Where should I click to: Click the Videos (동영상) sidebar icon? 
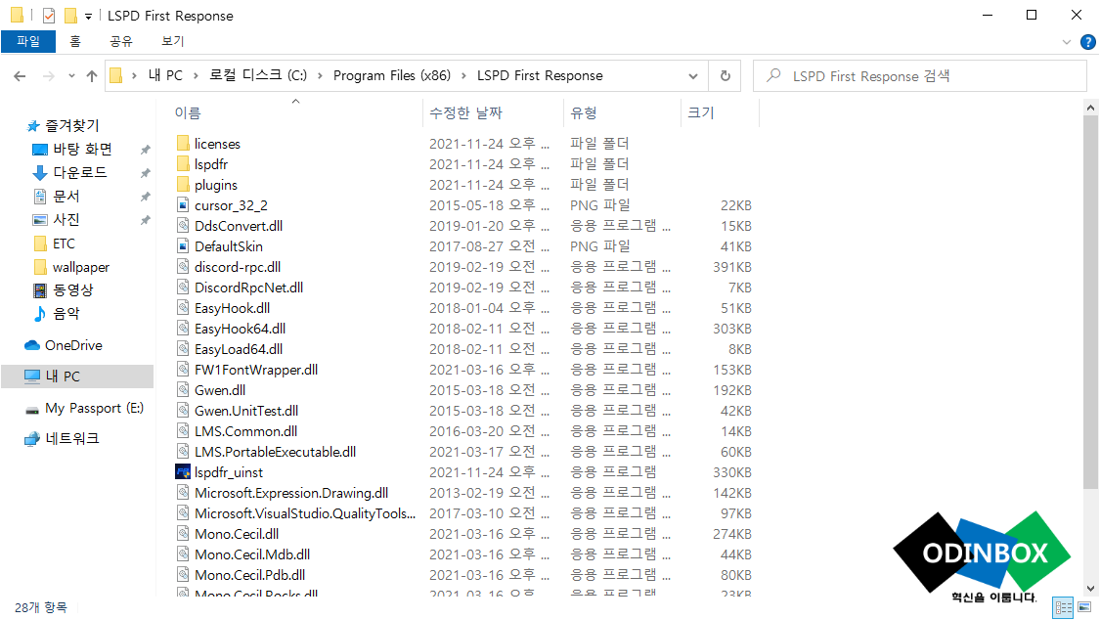tap(40, 290)
